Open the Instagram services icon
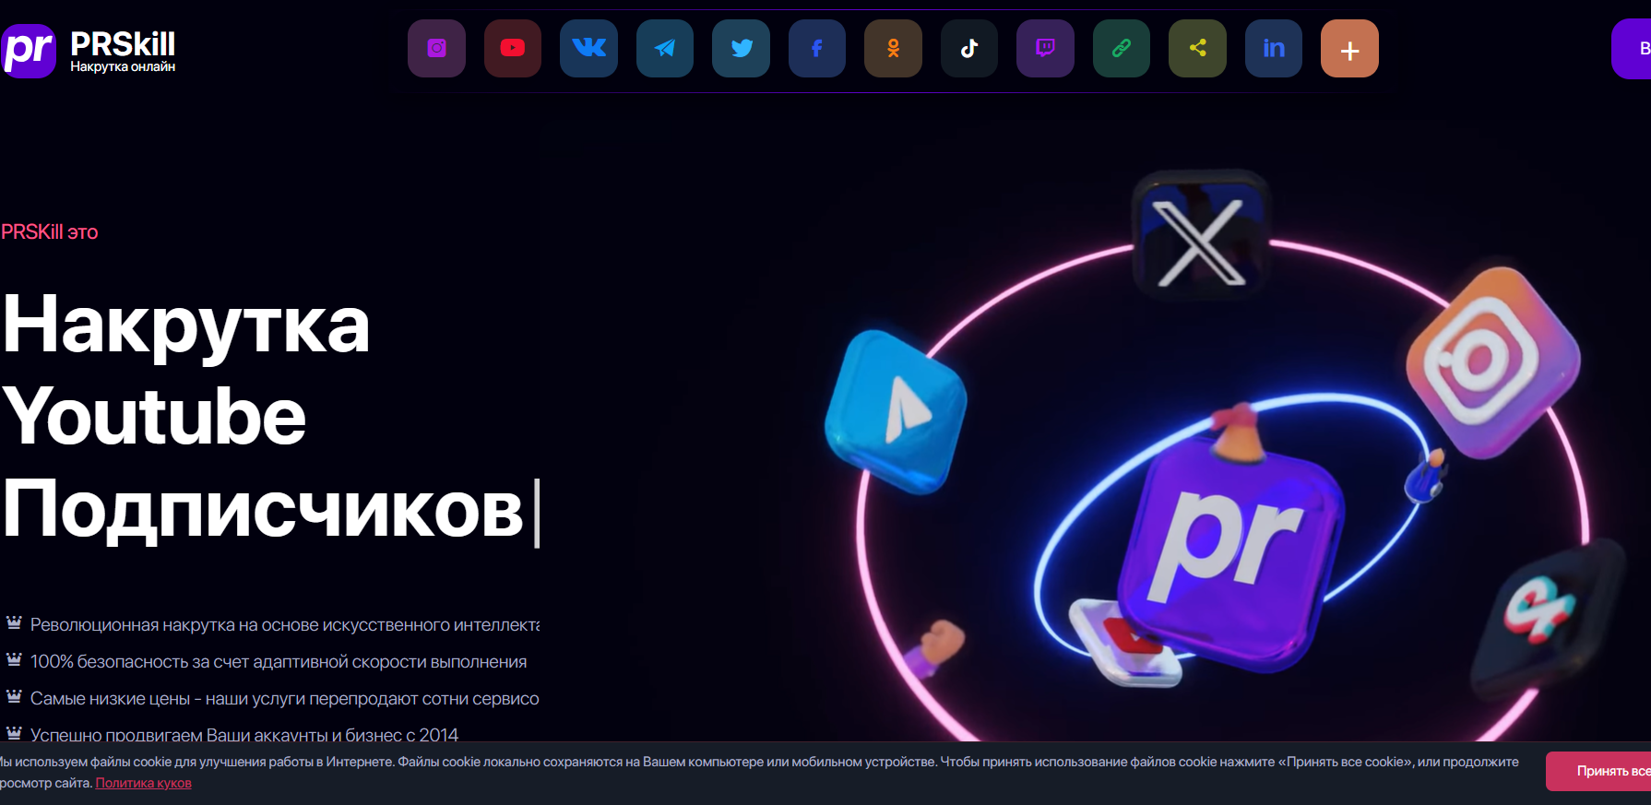This screenshot has width=1651, height=805. coord(436,48)
